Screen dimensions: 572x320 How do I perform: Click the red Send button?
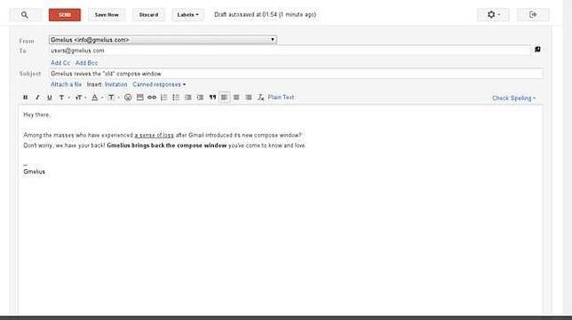pos(65,15)
